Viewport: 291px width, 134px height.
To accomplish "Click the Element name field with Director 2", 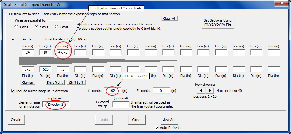I will pyautogui.click(x=57, y=104).
